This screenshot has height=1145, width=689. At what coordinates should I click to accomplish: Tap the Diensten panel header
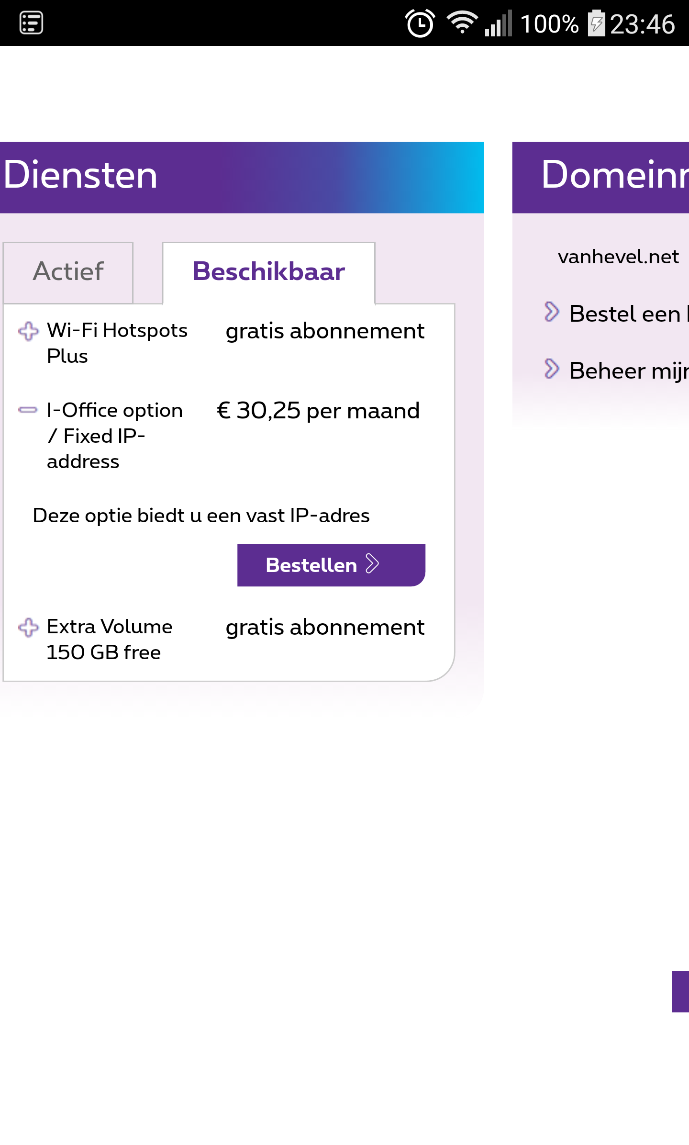[241, 177]
